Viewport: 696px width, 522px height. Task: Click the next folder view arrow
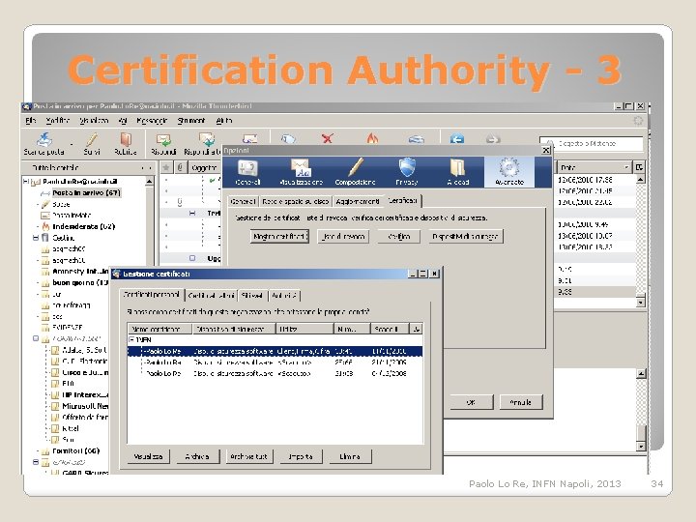click(x=150, y=168)
